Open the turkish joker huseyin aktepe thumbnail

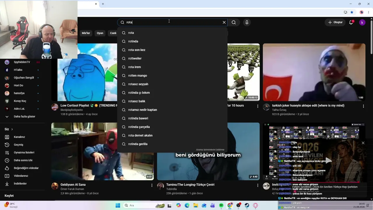pyautogui.click(x=314, y=72)
